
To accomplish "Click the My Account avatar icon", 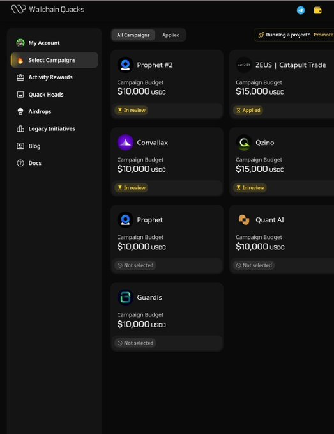I will (x=20, y=43).
